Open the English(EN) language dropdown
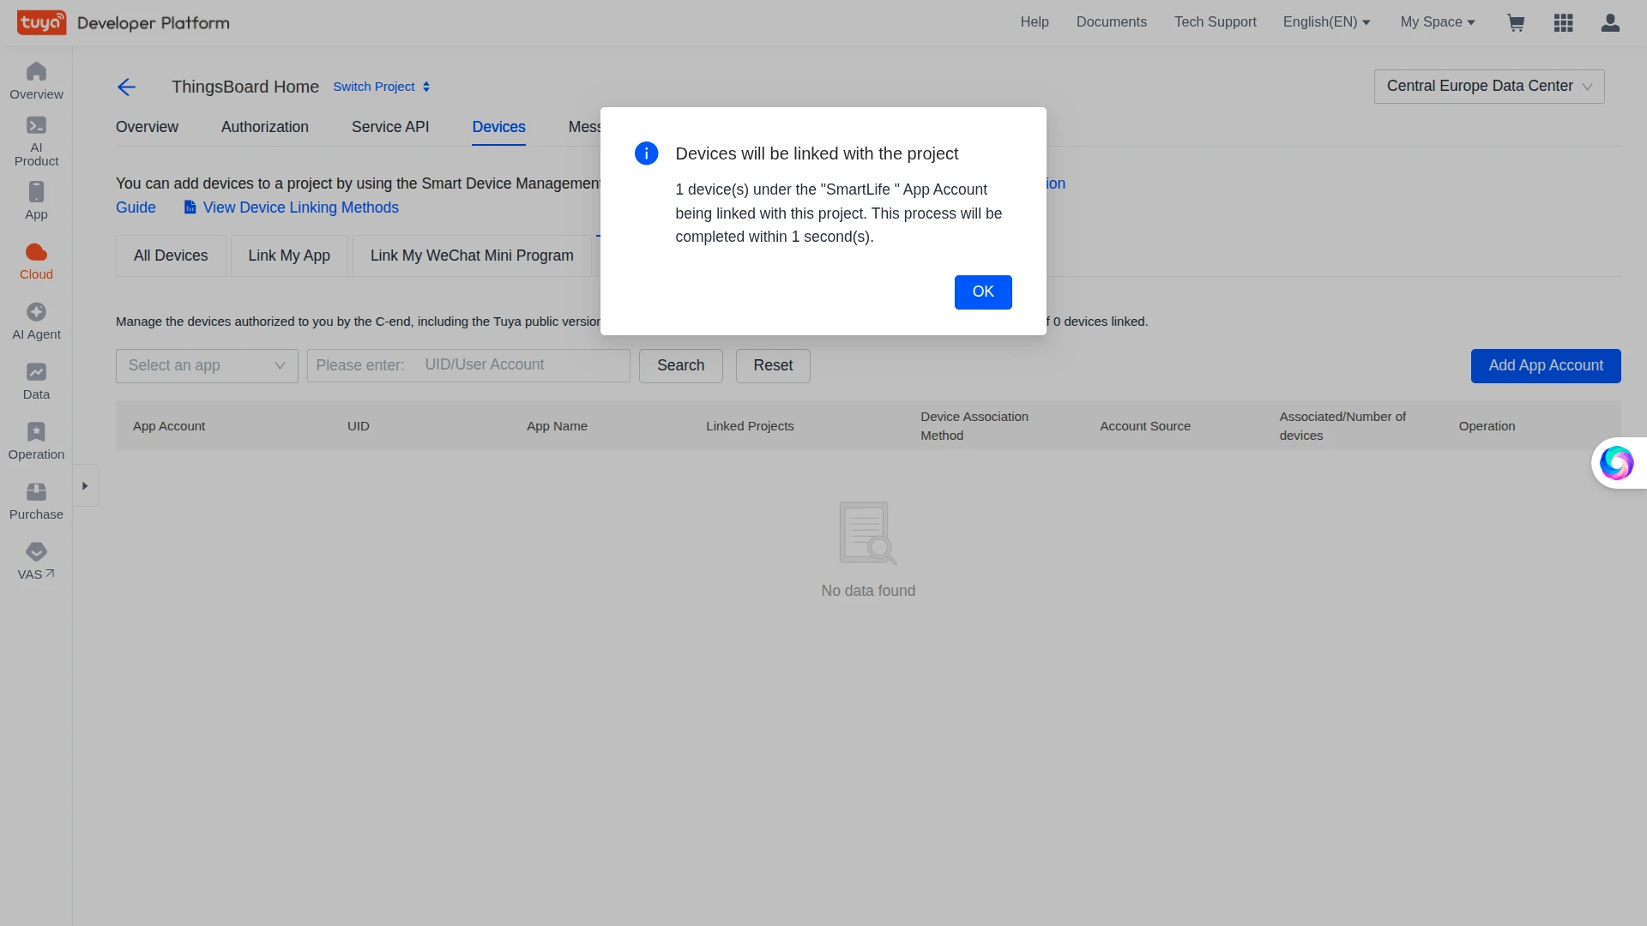Image resolution: width=1647 pixels, height=926 pixels. click(x=1326, y=22)
